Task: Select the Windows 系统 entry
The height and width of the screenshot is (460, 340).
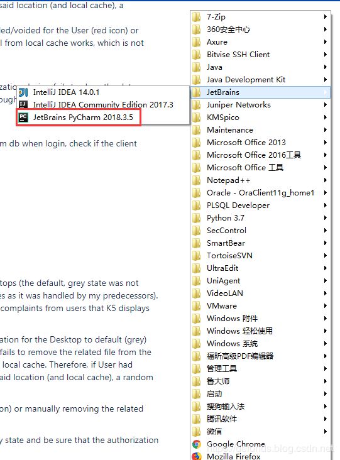Action: click(x=261, y=344)
